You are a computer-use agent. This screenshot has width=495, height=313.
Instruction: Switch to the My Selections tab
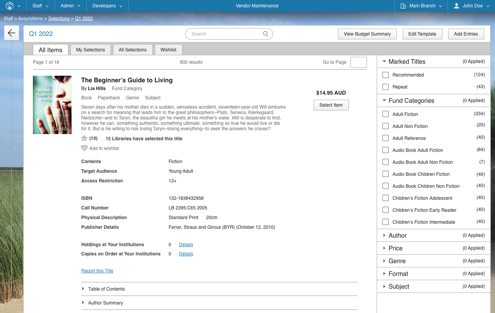90,50
